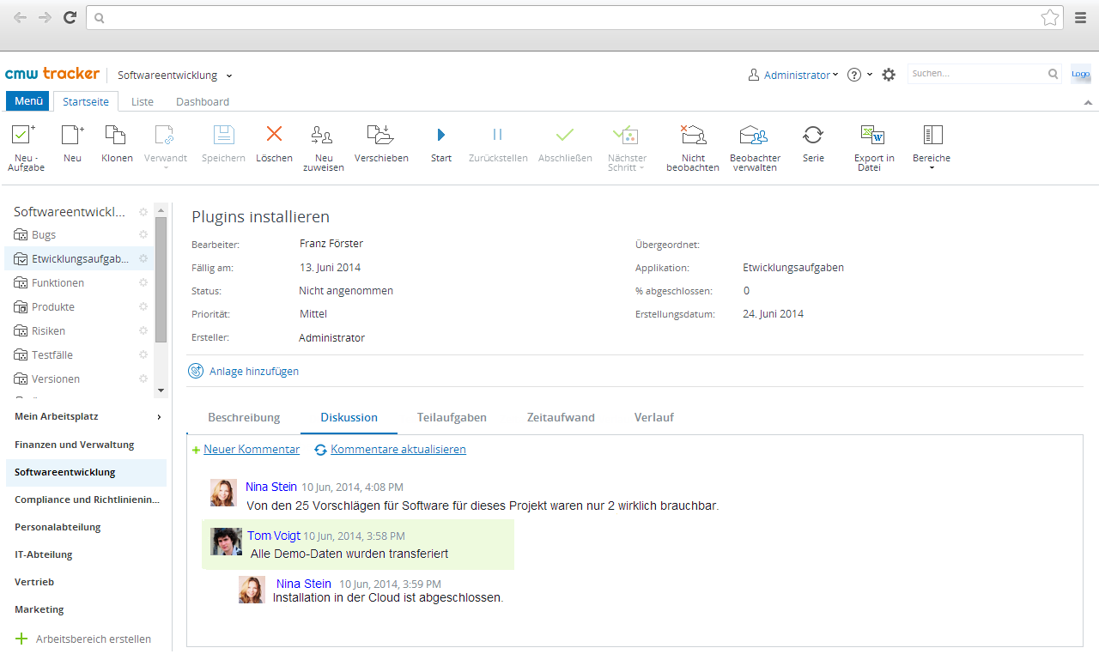1099x654 pixels.
Task: Click the Neu-Aufgabe toolbar icon
Action: pos(24,135)
